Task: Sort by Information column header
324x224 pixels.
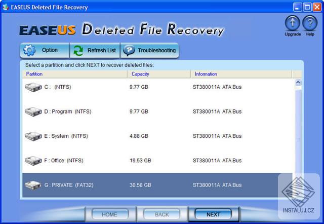Action: pyautogui.click(x=241, y=74)
